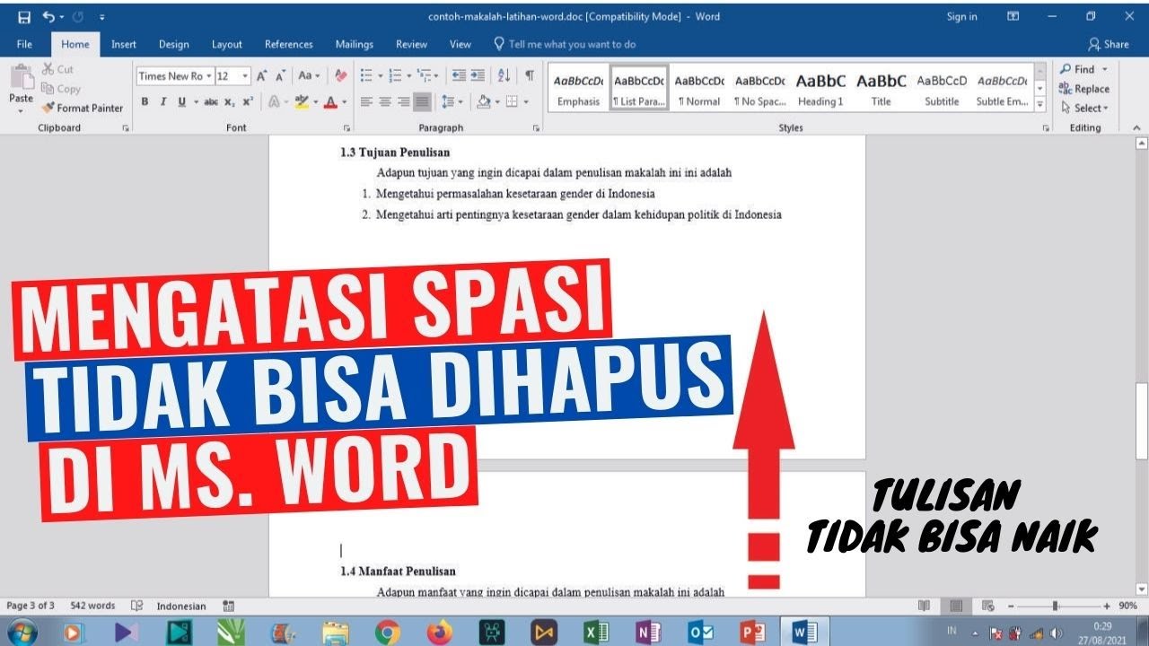This screenshot has height=646, width=1149.
Task: Center align the paragraph
Action: click(385, 102)
